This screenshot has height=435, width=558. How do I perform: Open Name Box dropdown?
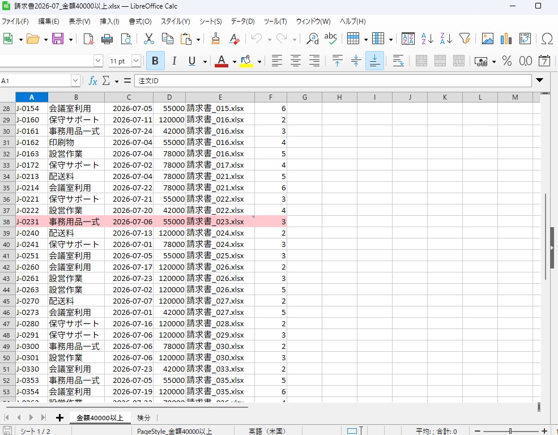[75, 81]
